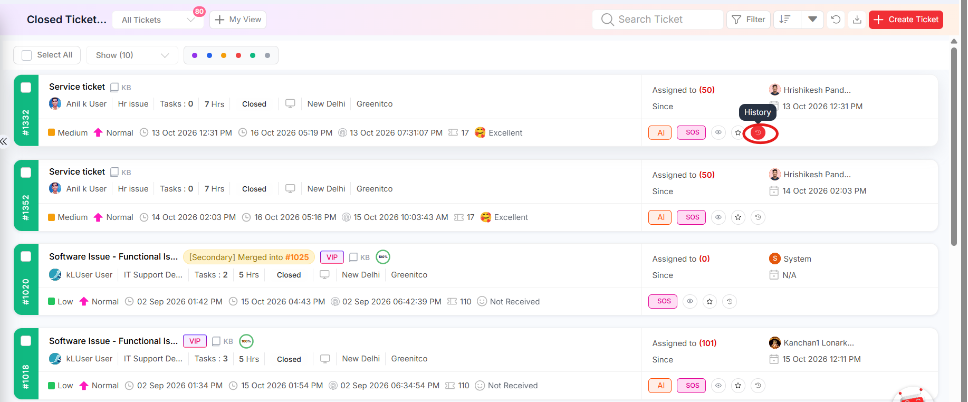Click SOS badge on ticket #1020
This screenshot has height=402, width=968.
[663, 302]
